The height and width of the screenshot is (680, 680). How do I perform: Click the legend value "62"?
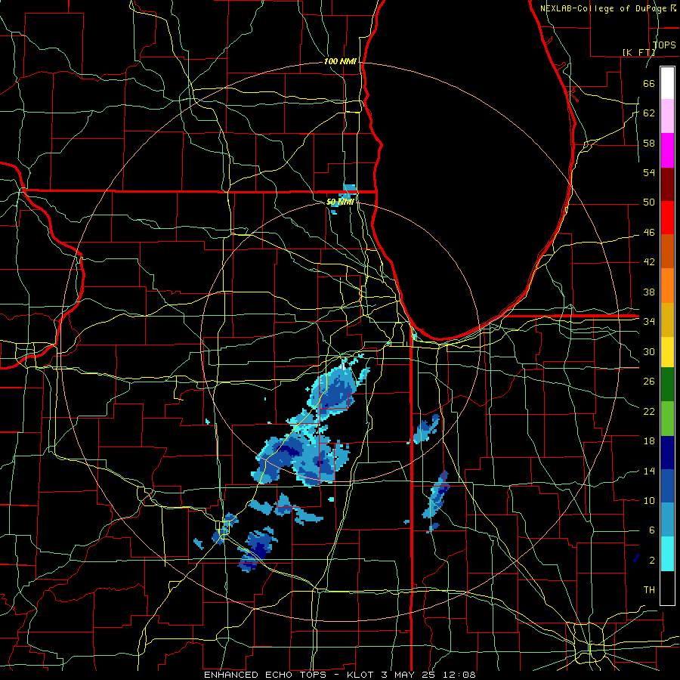[x=649, y=113]
